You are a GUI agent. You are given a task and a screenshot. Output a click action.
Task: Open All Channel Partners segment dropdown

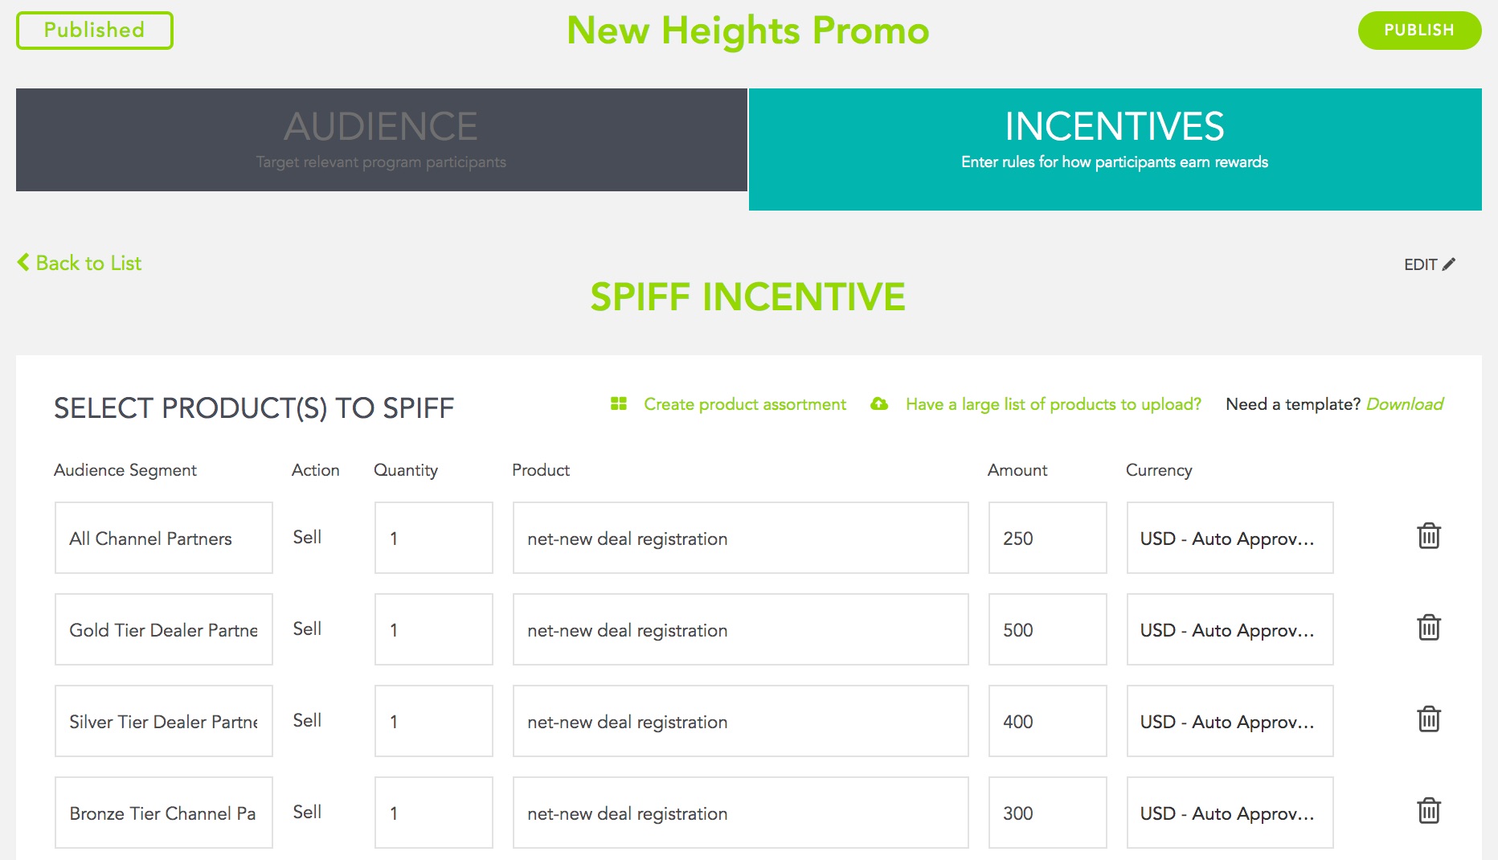pos(164,538)
